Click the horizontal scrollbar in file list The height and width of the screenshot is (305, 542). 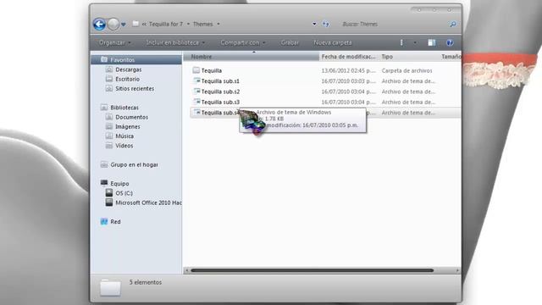312,270
